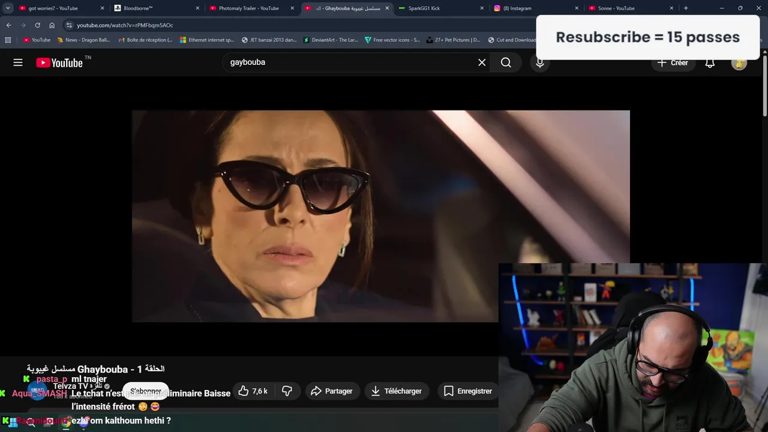Open a new browser tab
768x432 pixels.
[x=686, y=8]
